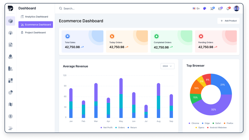Select the document file sidebar icon
The height and width of the screenshot is (140, 249).
pos(10,45)
